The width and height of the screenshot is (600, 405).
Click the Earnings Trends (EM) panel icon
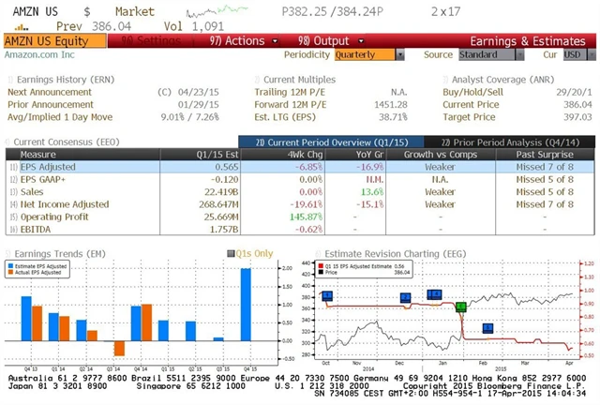click(x=8, y=252)
